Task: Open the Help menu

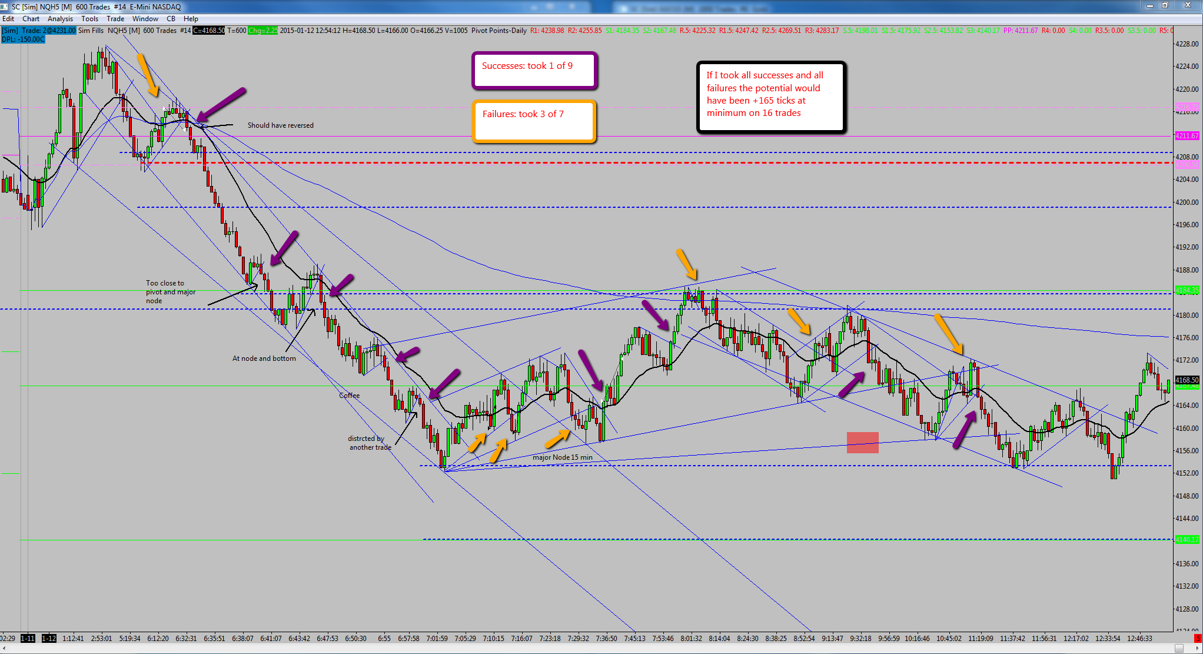Action: click(x=191, y=19)
